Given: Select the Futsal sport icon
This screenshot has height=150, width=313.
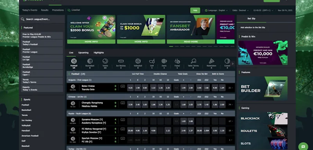Looking at the screenshot, I should coord(177,61).
